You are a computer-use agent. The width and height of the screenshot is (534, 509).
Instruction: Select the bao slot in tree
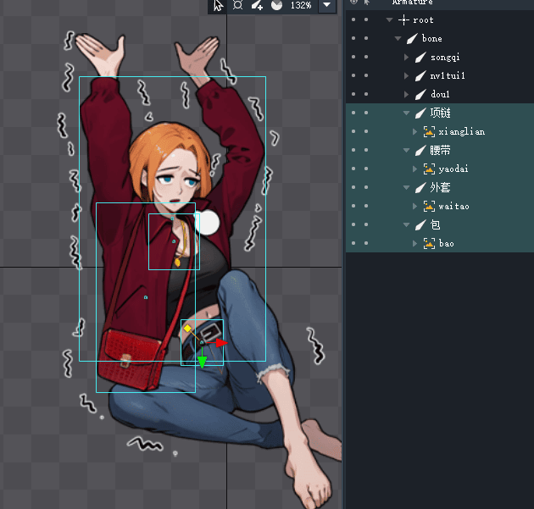(446, 243)
